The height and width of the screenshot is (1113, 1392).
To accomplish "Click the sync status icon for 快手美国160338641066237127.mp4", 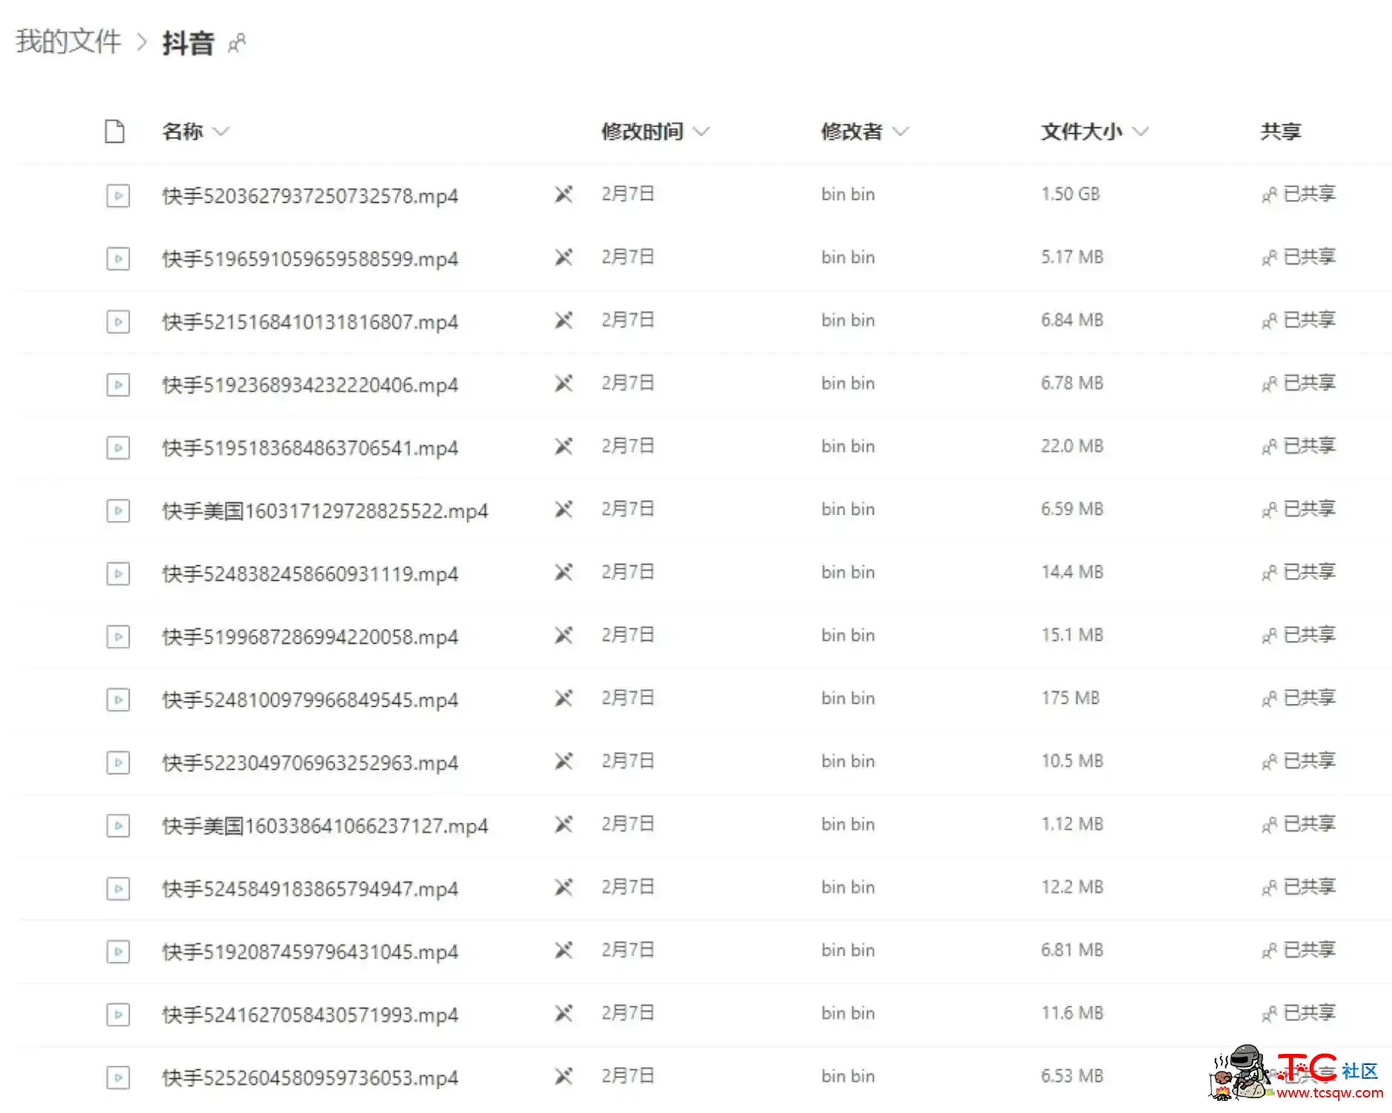I will [563, 824].
